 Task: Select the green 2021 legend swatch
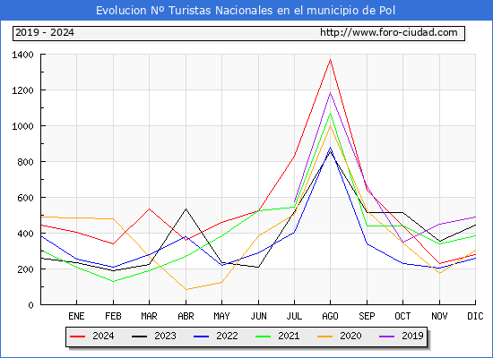(264, 337)
